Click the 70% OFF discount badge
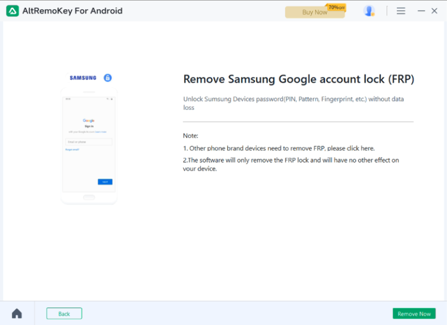 coord(337,8)
